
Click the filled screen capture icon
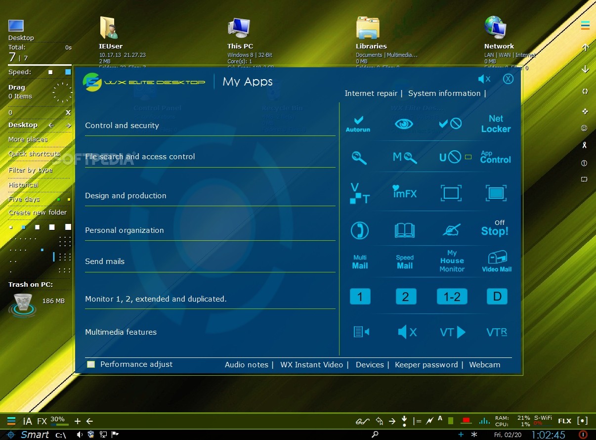[x=497, y=192]
